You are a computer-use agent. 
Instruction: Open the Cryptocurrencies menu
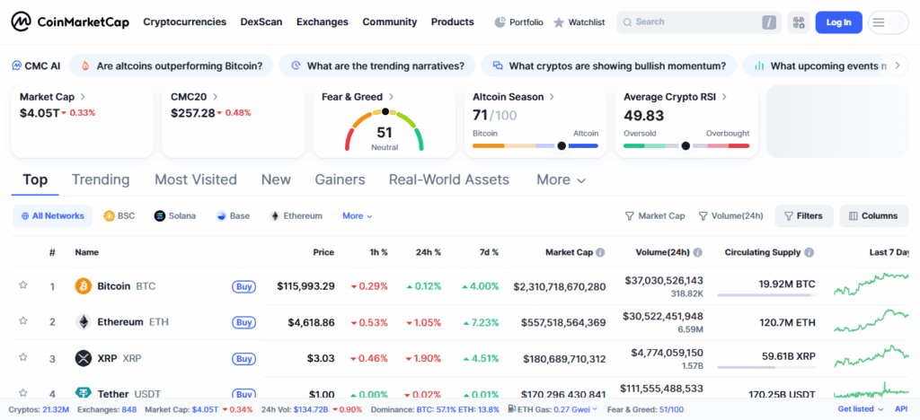tap(185, 22)
